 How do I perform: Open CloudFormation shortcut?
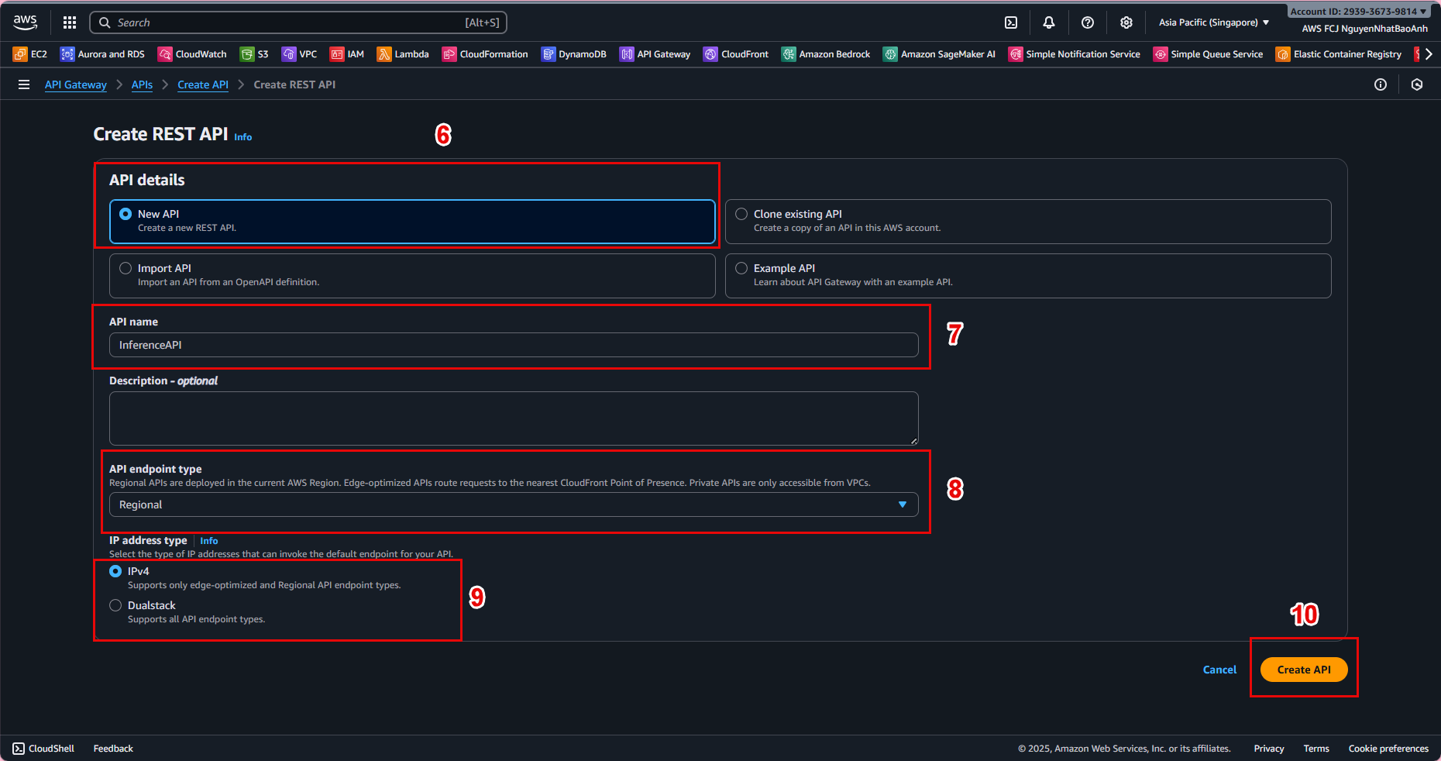tap(485, 54)
